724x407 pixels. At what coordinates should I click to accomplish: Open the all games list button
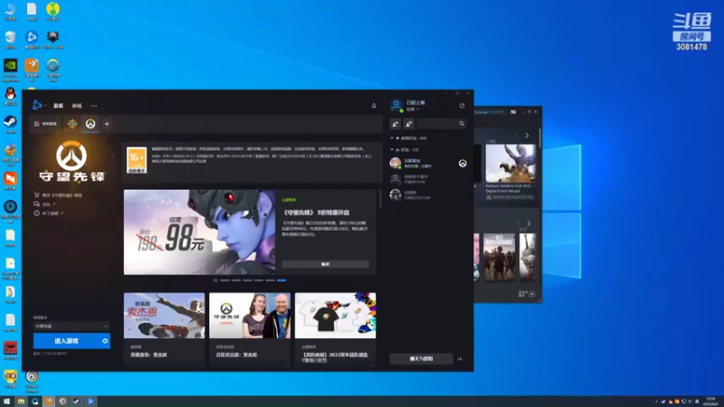[45, 124]
